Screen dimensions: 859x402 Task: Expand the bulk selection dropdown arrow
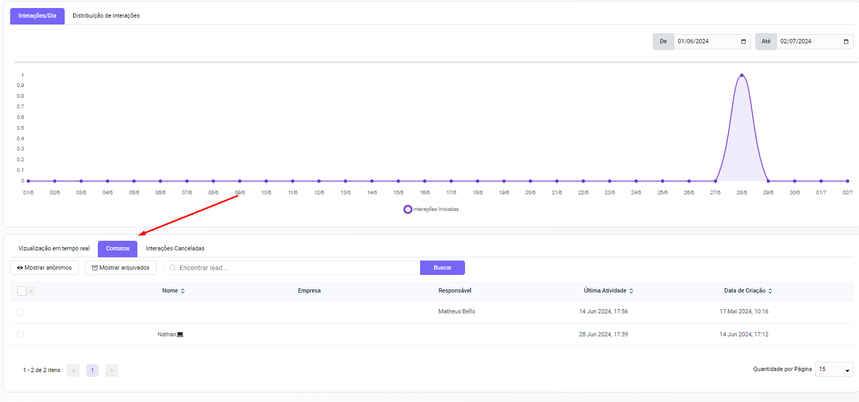click(x=32, y=291)
